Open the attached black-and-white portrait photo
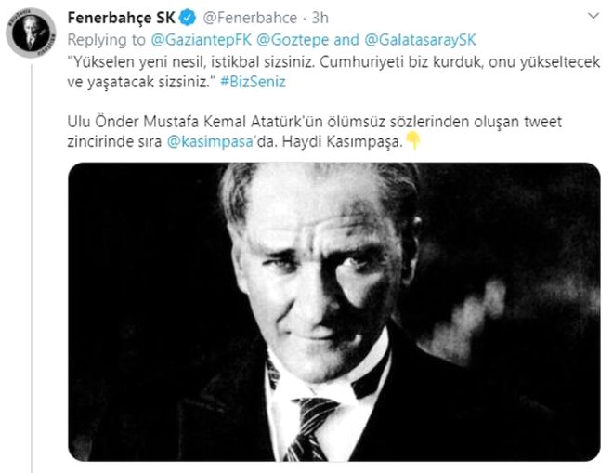The height and width of the screenshot is (473, 613). pos(334,312)
